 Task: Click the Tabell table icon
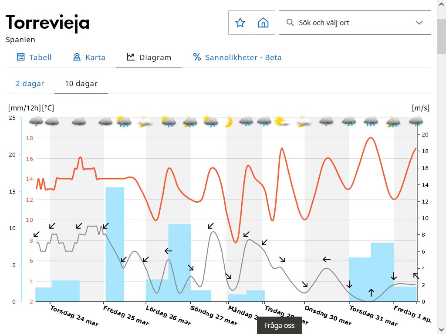tap(20, 57)
